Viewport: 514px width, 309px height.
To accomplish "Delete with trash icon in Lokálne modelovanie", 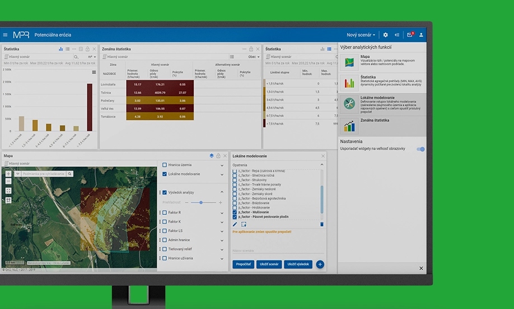I will pos(321,224).
